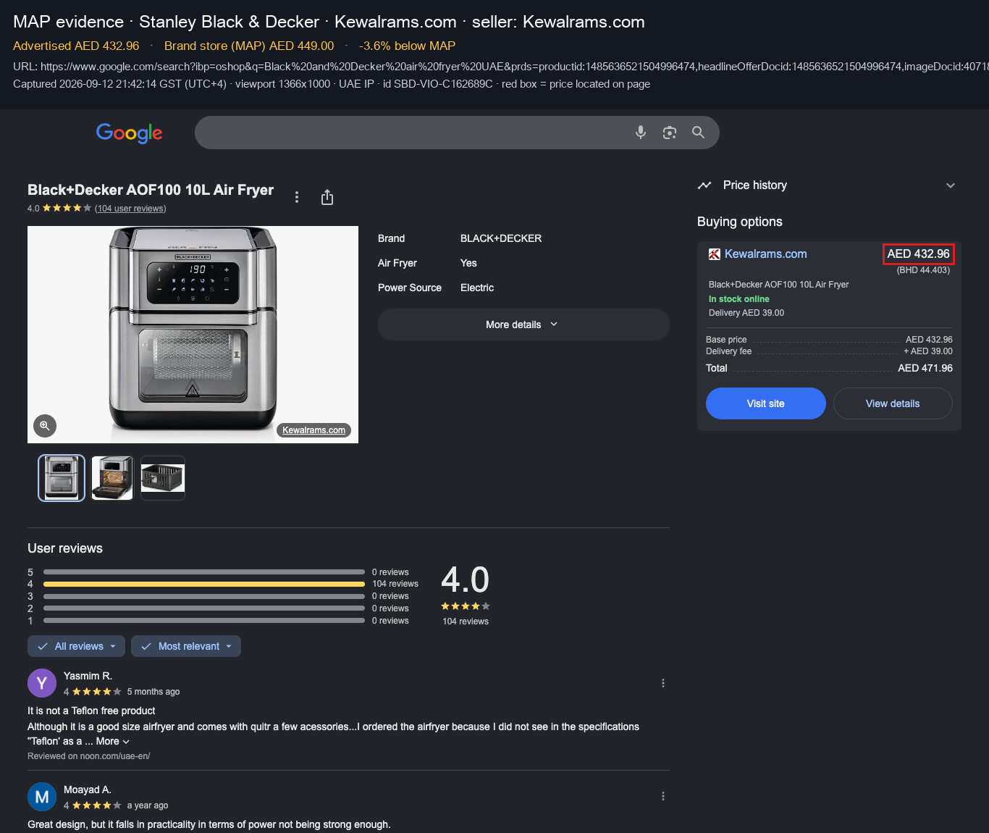Click the Google logo
This screenshot has width=989, height=833.
click(x=130, y=133)
